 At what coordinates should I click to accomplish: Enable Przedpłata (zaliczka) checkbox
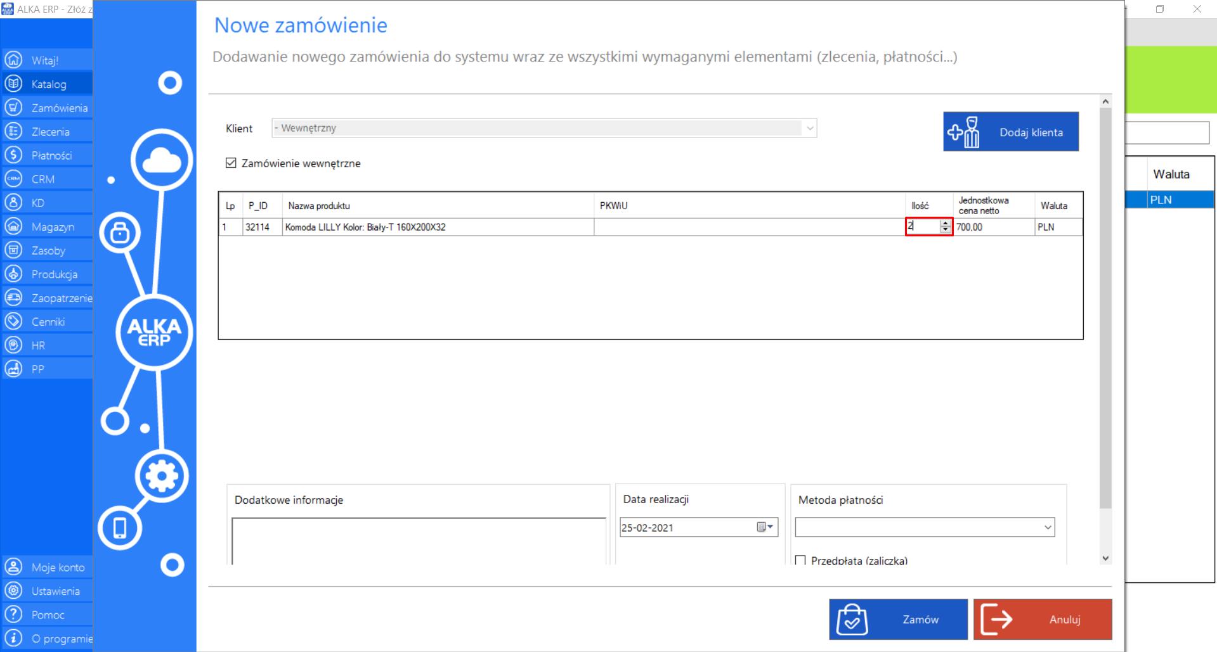(x=800, y=560)
